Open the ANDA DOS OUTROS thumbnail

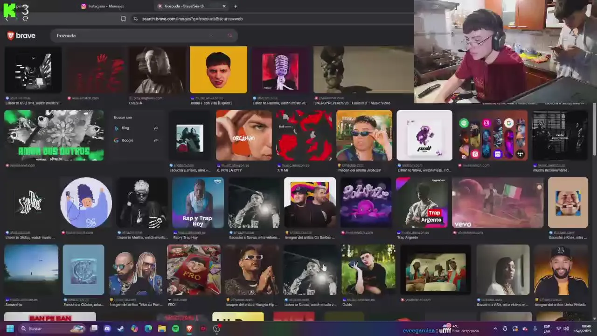[54, 135]
